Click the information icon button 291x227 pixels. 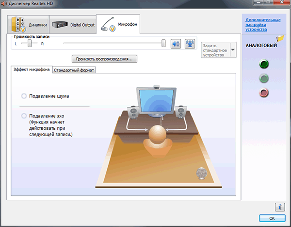click(x=280, y=207)
